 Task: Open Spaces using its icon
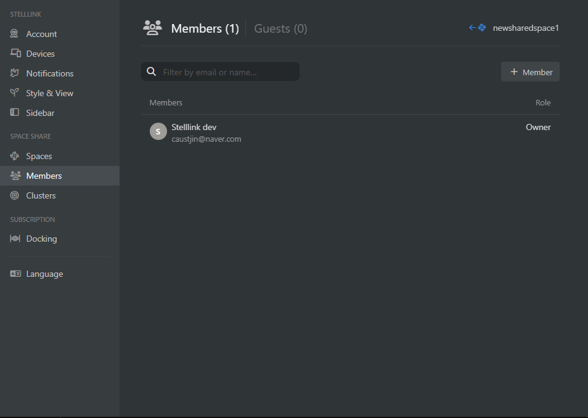click(x=15, y=156)
